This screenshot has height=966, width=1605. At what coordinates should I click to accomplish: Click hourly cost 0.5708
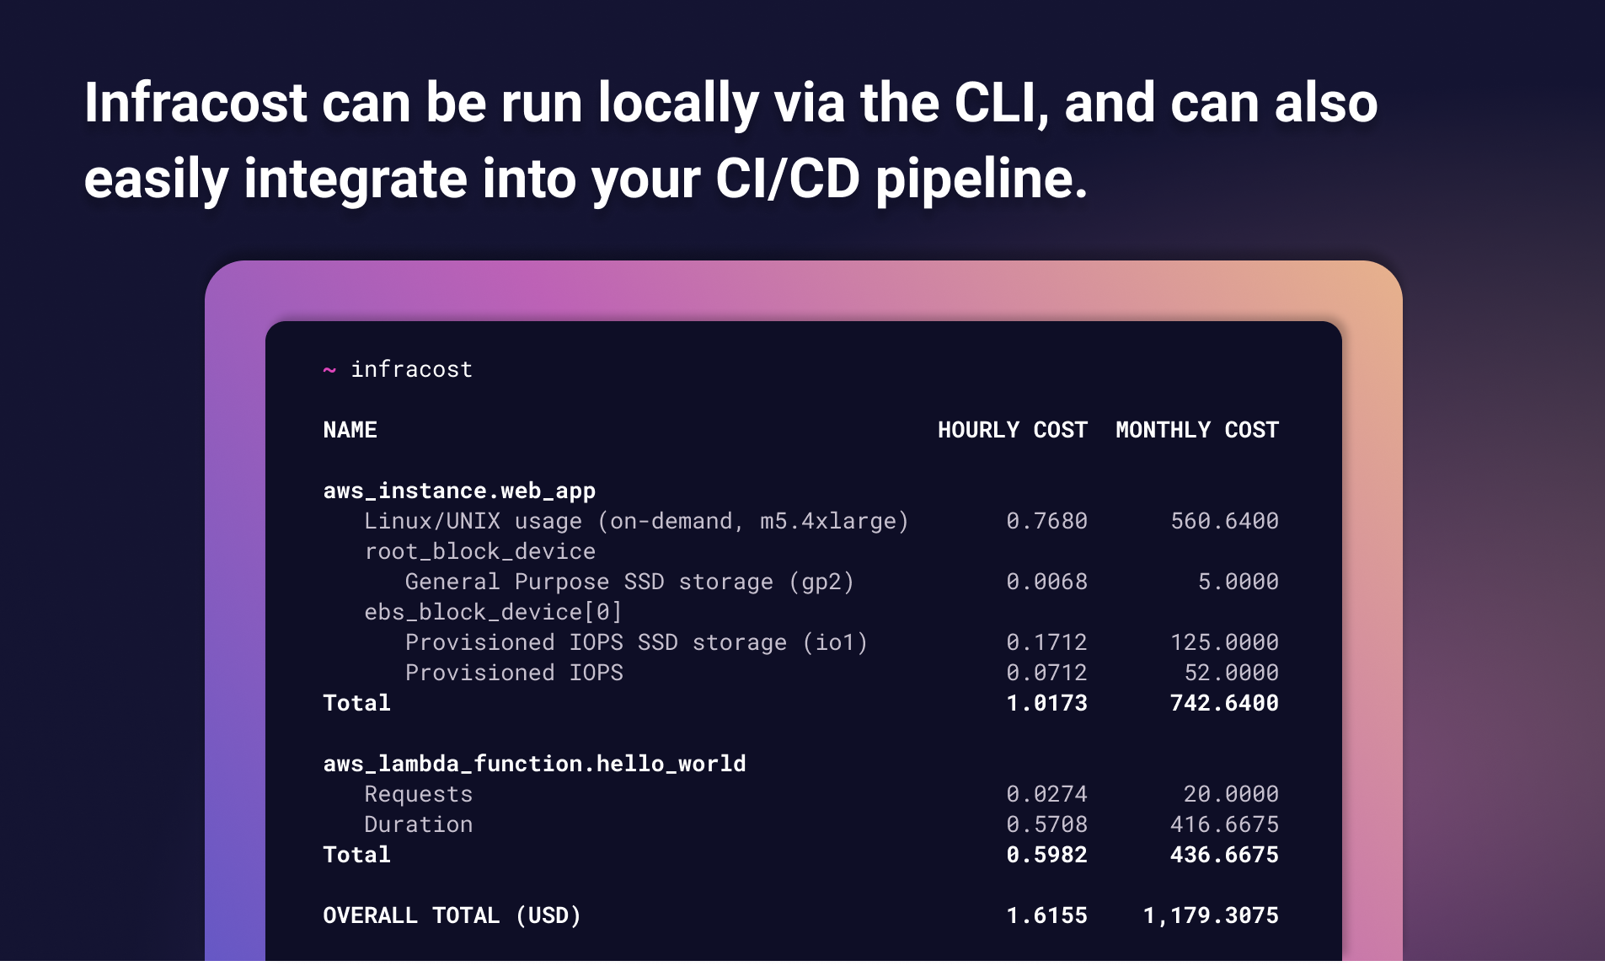[x=1047, y=824]
